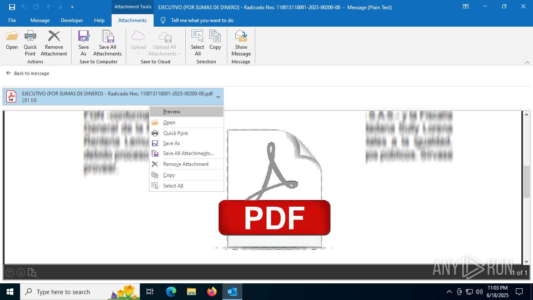Click the Open attachment ribbon icon

[12, 40]
